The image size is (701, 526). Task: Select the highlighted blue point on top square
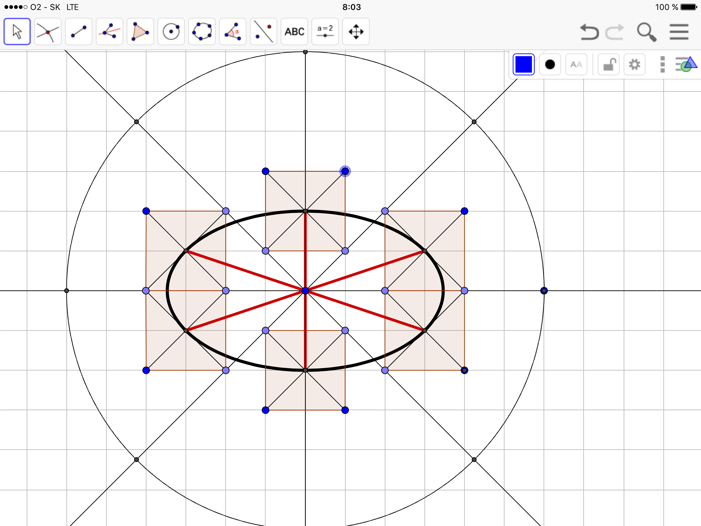(x=345, y=171)
